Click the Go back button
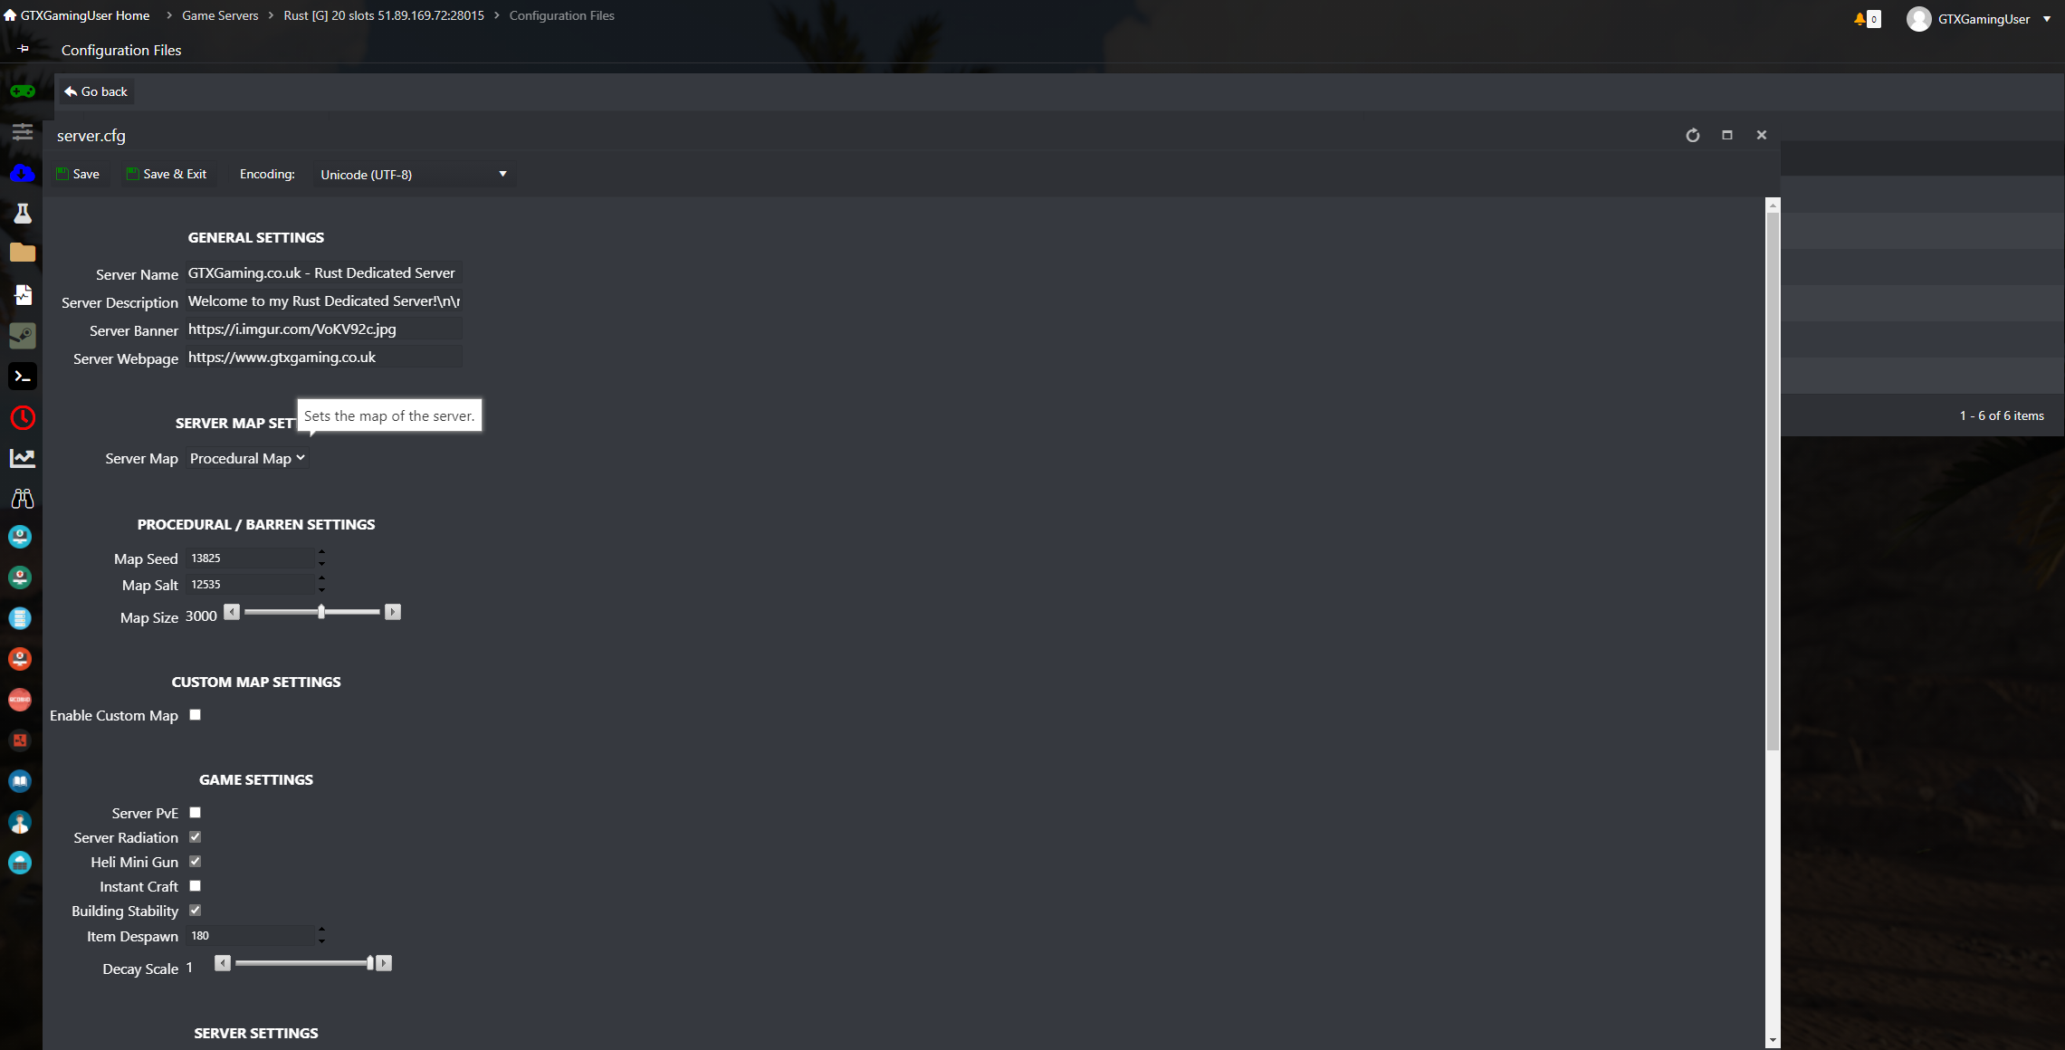Screen dimensions: 2065x1050 pos(97,90)
